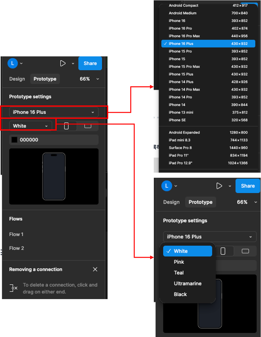Choose Ultramarine device color
The height and width of the screenshot is (337, 261).
[x=187, y=283]
